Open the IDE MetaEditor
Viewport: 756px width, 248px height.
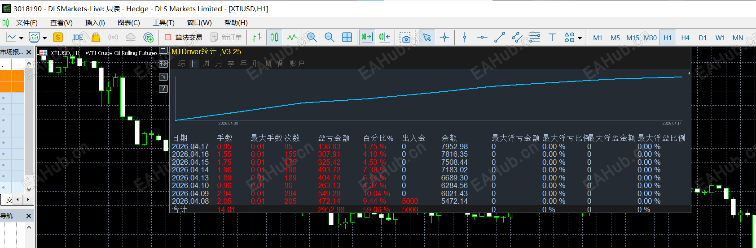pos(78,38)
